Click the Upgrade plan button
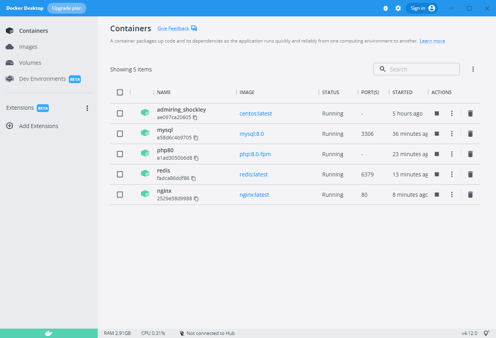 tap(67, 8)
